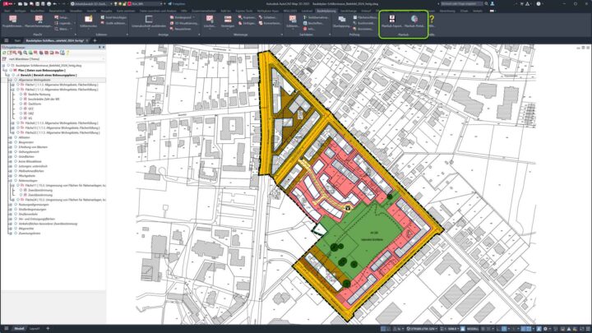Toggle visibility circle of Dachform item
This screenshot has height=333, width=592.
click(21, 104)
